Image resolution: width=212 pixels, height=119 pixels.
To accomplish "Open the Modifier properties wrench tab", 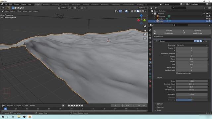I will (150, 62).
